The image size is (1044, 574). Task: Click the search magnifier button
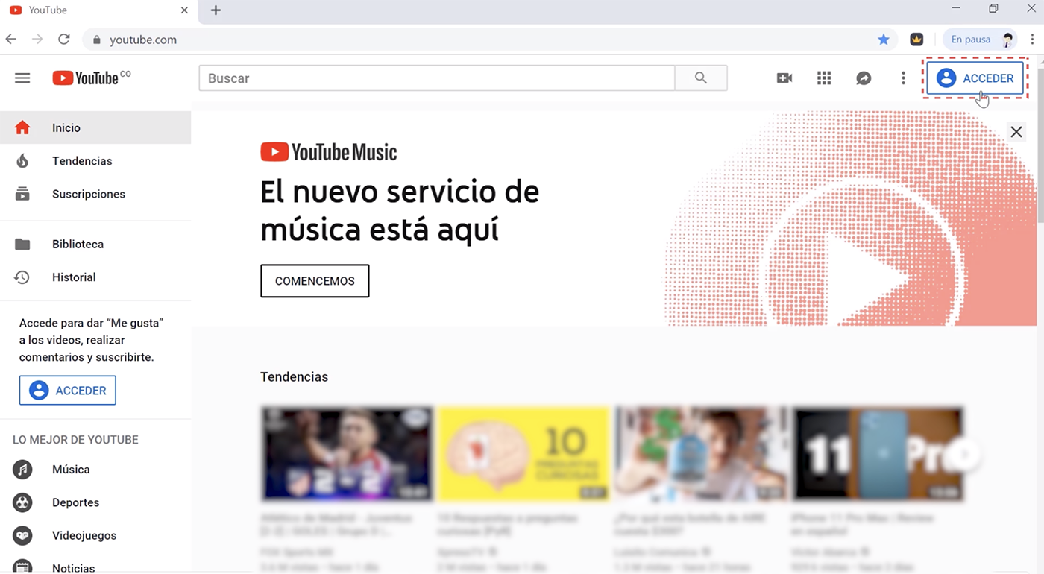(x=701, y=78)
